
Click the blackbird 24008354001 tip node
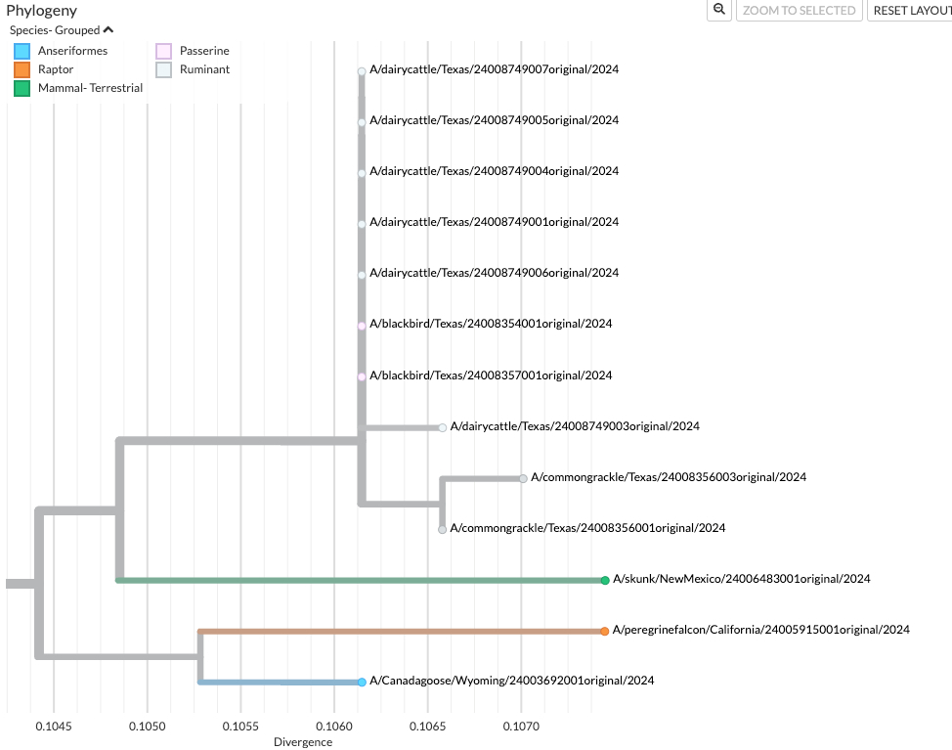click(x=362, y=325)
